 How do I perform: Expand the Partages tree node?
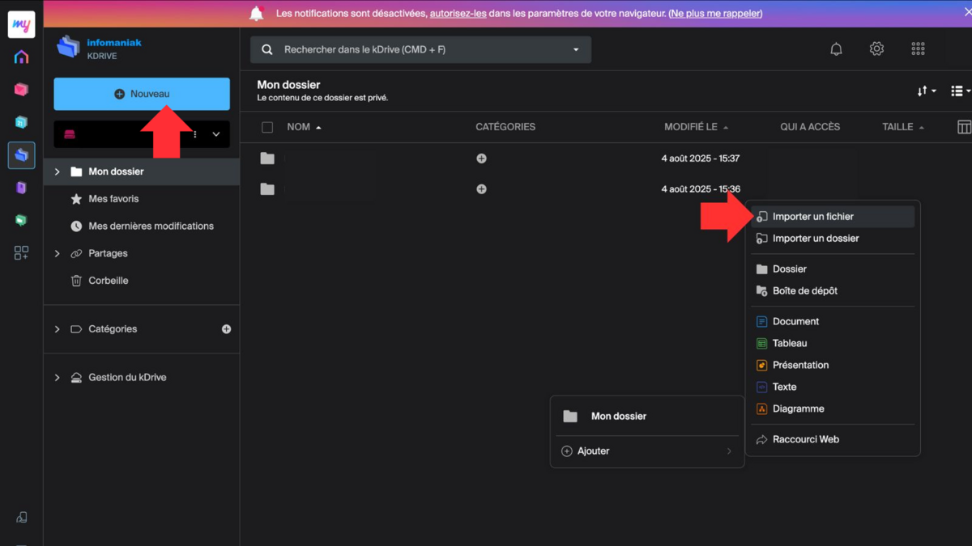click(57, 254)
